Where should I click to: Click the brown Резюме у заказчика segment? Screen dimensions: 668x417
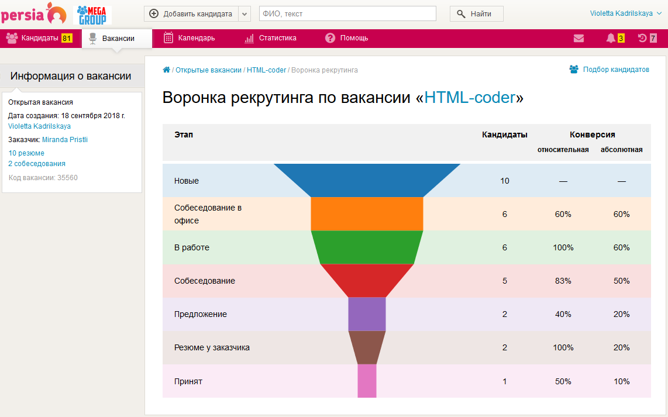(367, 347)
